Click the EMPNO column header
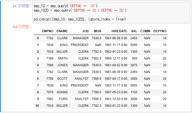The height and width of the screenshot is (113, 192). [47, 31]
